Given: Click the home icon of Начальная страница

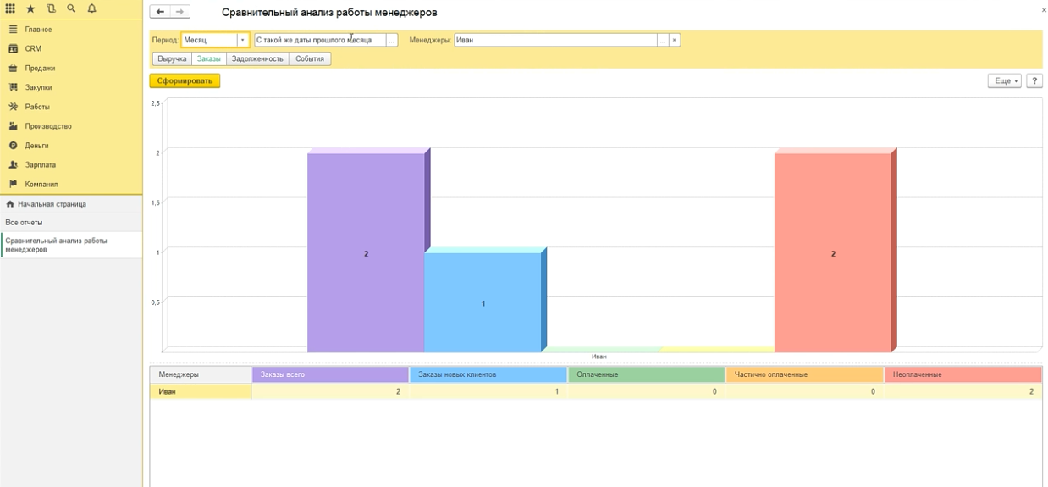Looking at the screenshot, I should coord(10,204).
